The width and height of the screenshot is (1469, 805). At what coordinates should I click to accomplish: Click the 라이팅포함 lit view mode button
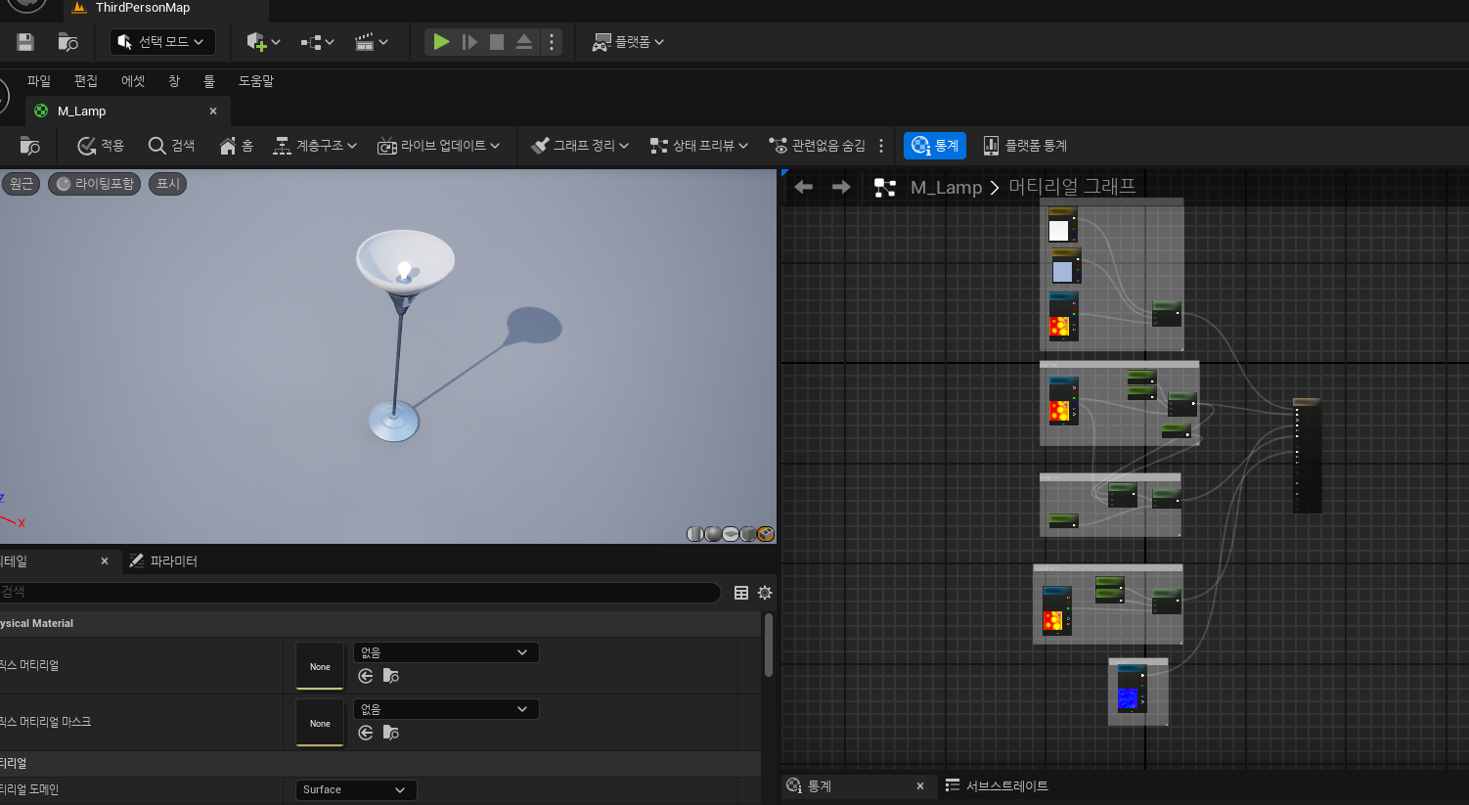pos(95,184)
